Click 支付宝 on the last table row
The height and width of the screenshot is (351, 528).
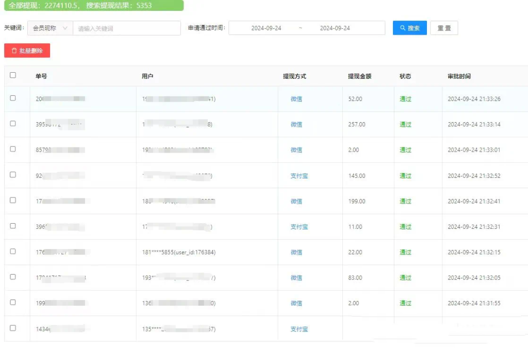[298, 328]
